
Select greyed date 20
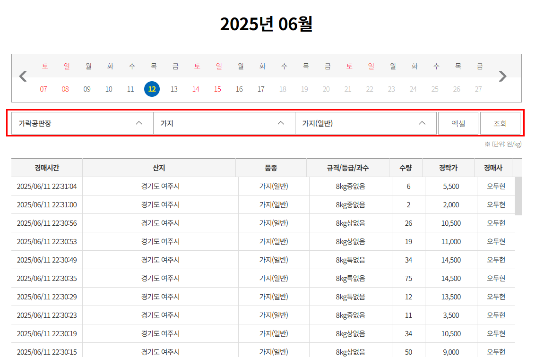(x=326, y=89)
